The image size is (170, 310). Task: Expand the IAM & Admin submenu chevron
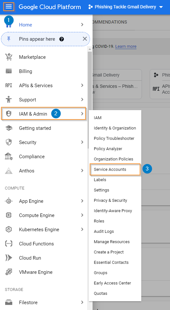tap(82, 114)
